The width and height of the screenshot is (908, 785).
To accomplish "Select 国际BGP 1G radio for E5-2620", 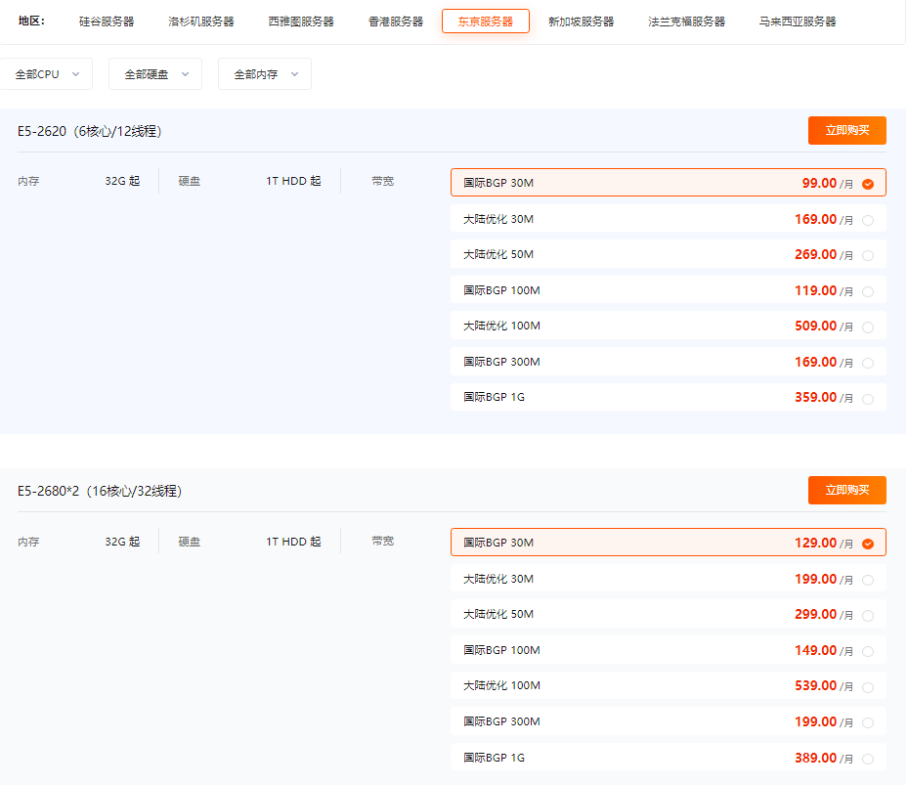I will click(x=867, y=398).
